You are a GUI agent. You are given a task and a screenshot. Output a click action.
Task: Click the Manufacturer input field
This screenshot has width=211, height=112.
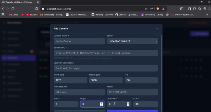coord(79,92)
